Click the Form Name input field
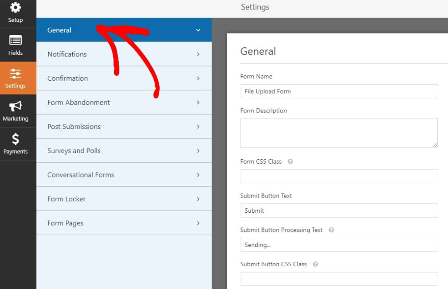448x289 pixels. click(x=339, y=91)
